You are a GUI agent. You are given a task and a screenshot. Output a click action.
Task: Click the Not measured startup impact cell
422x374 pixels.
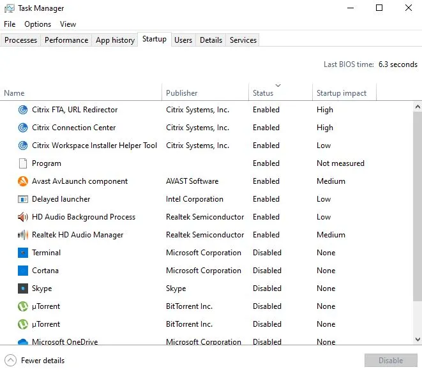coord(340,163)
